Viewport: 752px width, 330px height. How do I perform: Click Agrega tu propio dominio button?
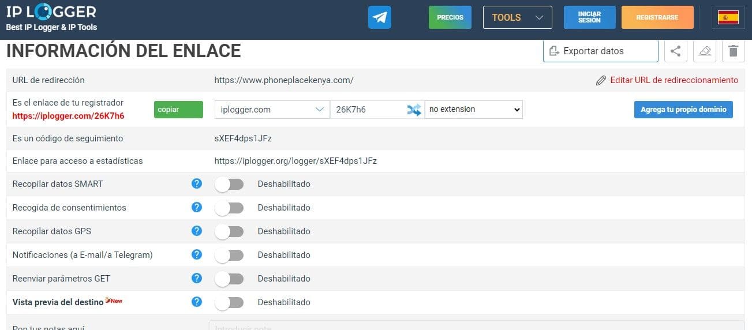pyautogui.click(x=683, y=110)
